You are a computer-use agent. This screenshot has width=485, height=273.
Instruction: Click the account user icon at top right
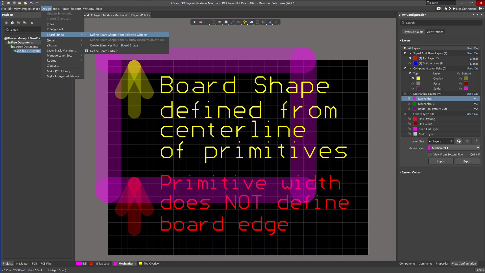tap(481, 9)
